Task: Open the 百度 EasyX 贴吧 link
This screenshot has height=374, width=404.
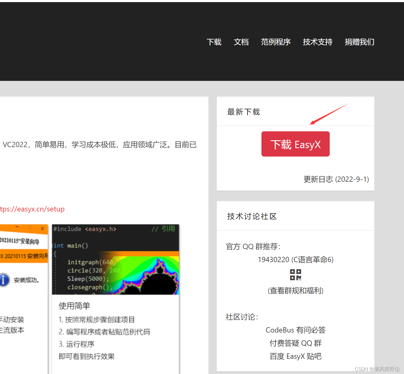Action: click(x=296, y=356)
